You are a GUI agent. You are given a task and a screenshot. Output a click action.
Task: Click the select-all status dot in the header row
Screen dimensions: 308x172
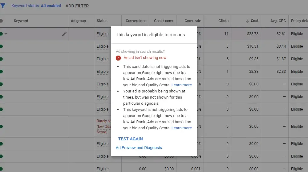[x=1, y=21]
